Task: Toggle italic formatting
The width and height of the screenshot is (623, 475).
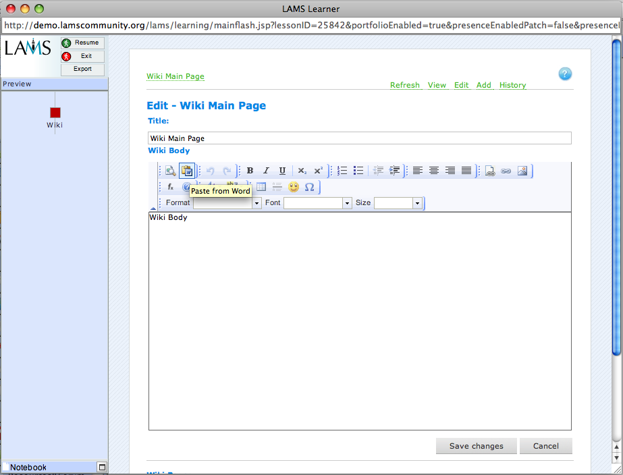Action: (266, 171)
